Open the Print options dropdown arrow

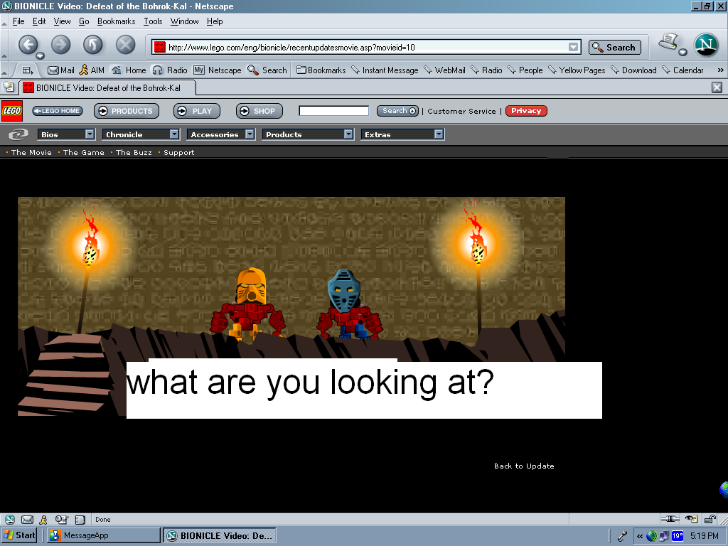coord(683,51)
